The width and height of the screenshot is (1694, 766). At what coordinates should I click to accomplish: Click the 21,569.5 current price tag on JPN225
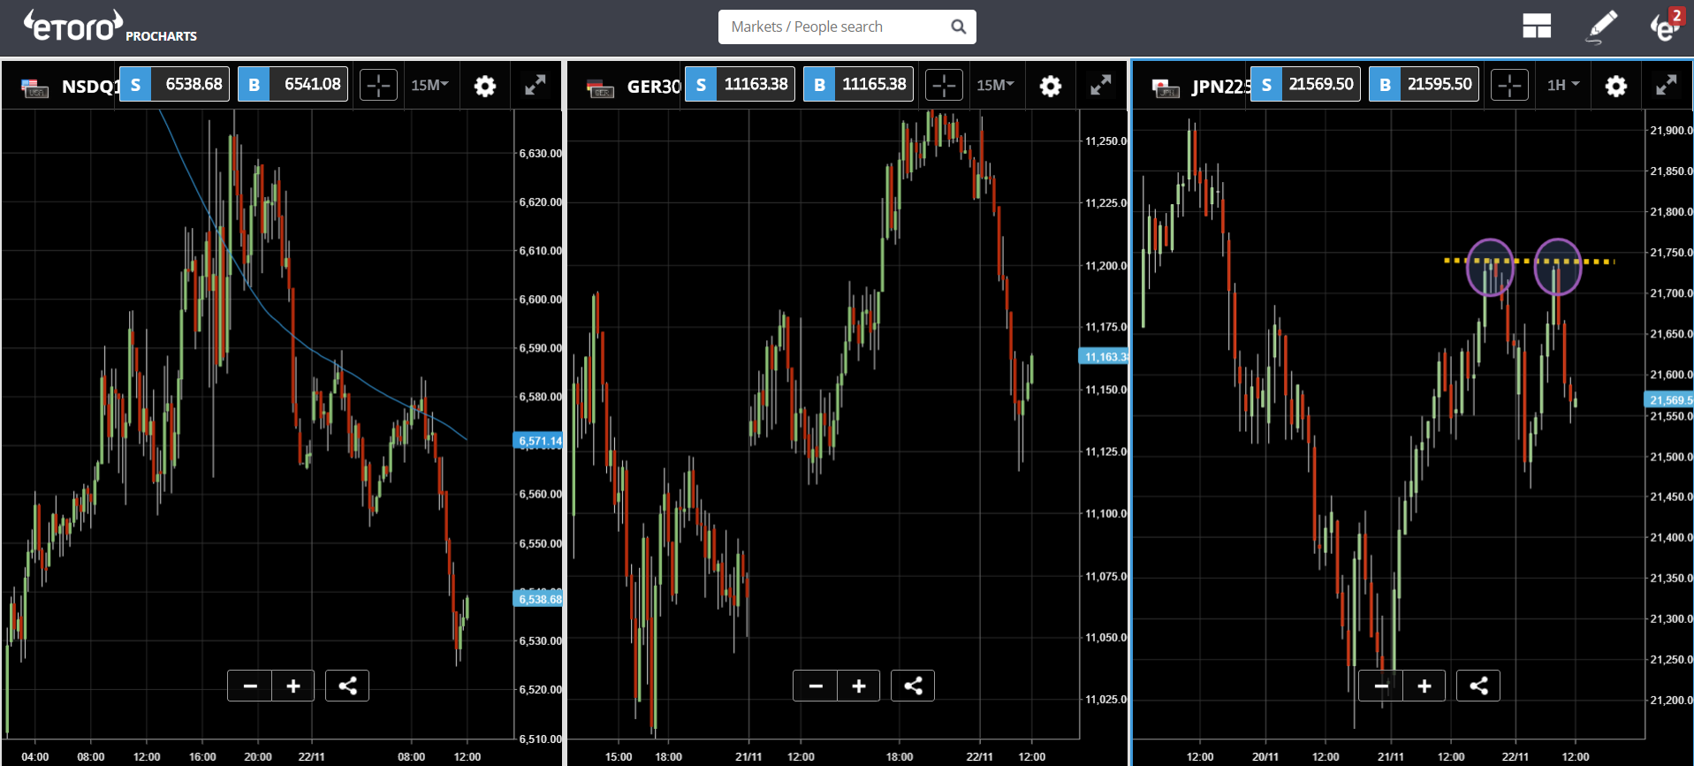point(1669,399)
